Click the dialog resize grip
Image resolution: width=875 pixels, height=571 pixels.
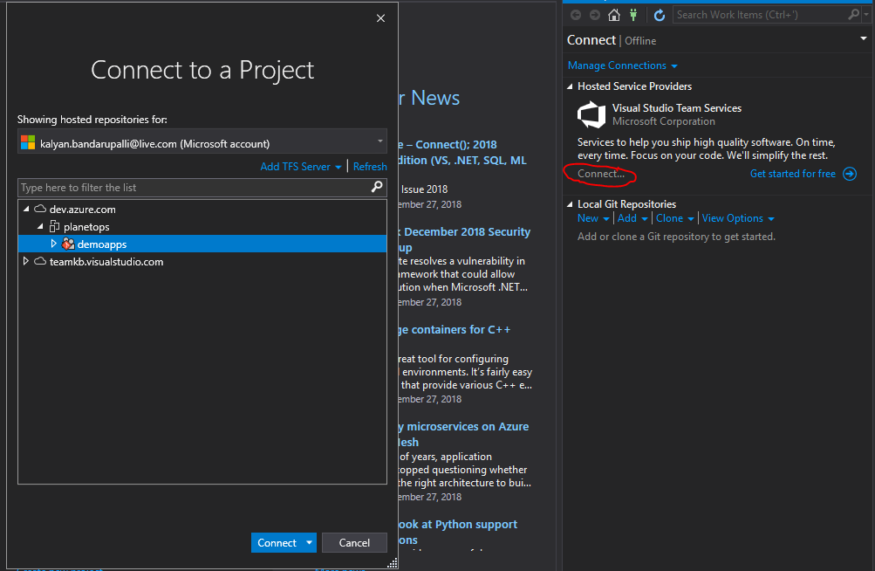(393, 563)
